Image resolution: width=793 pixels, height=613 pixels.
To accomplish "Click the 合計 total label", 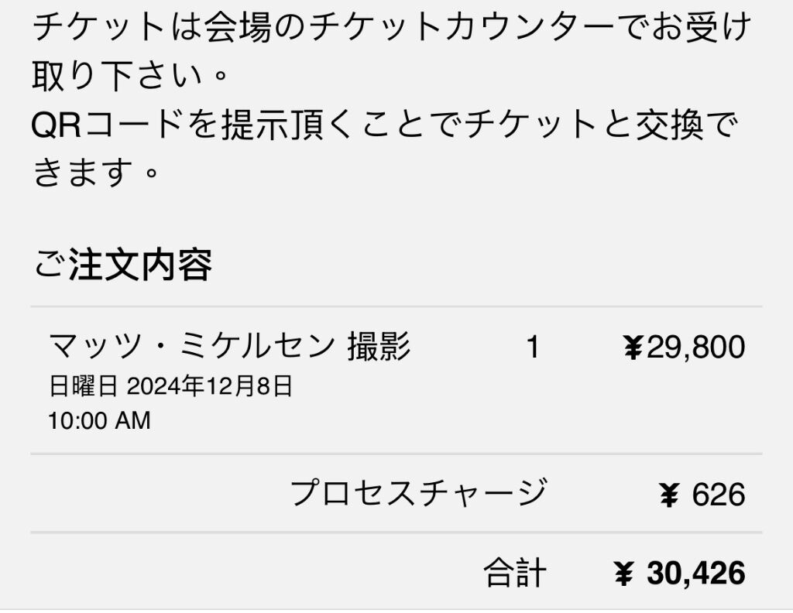I will pyautogui.click(x=515, y=573).
